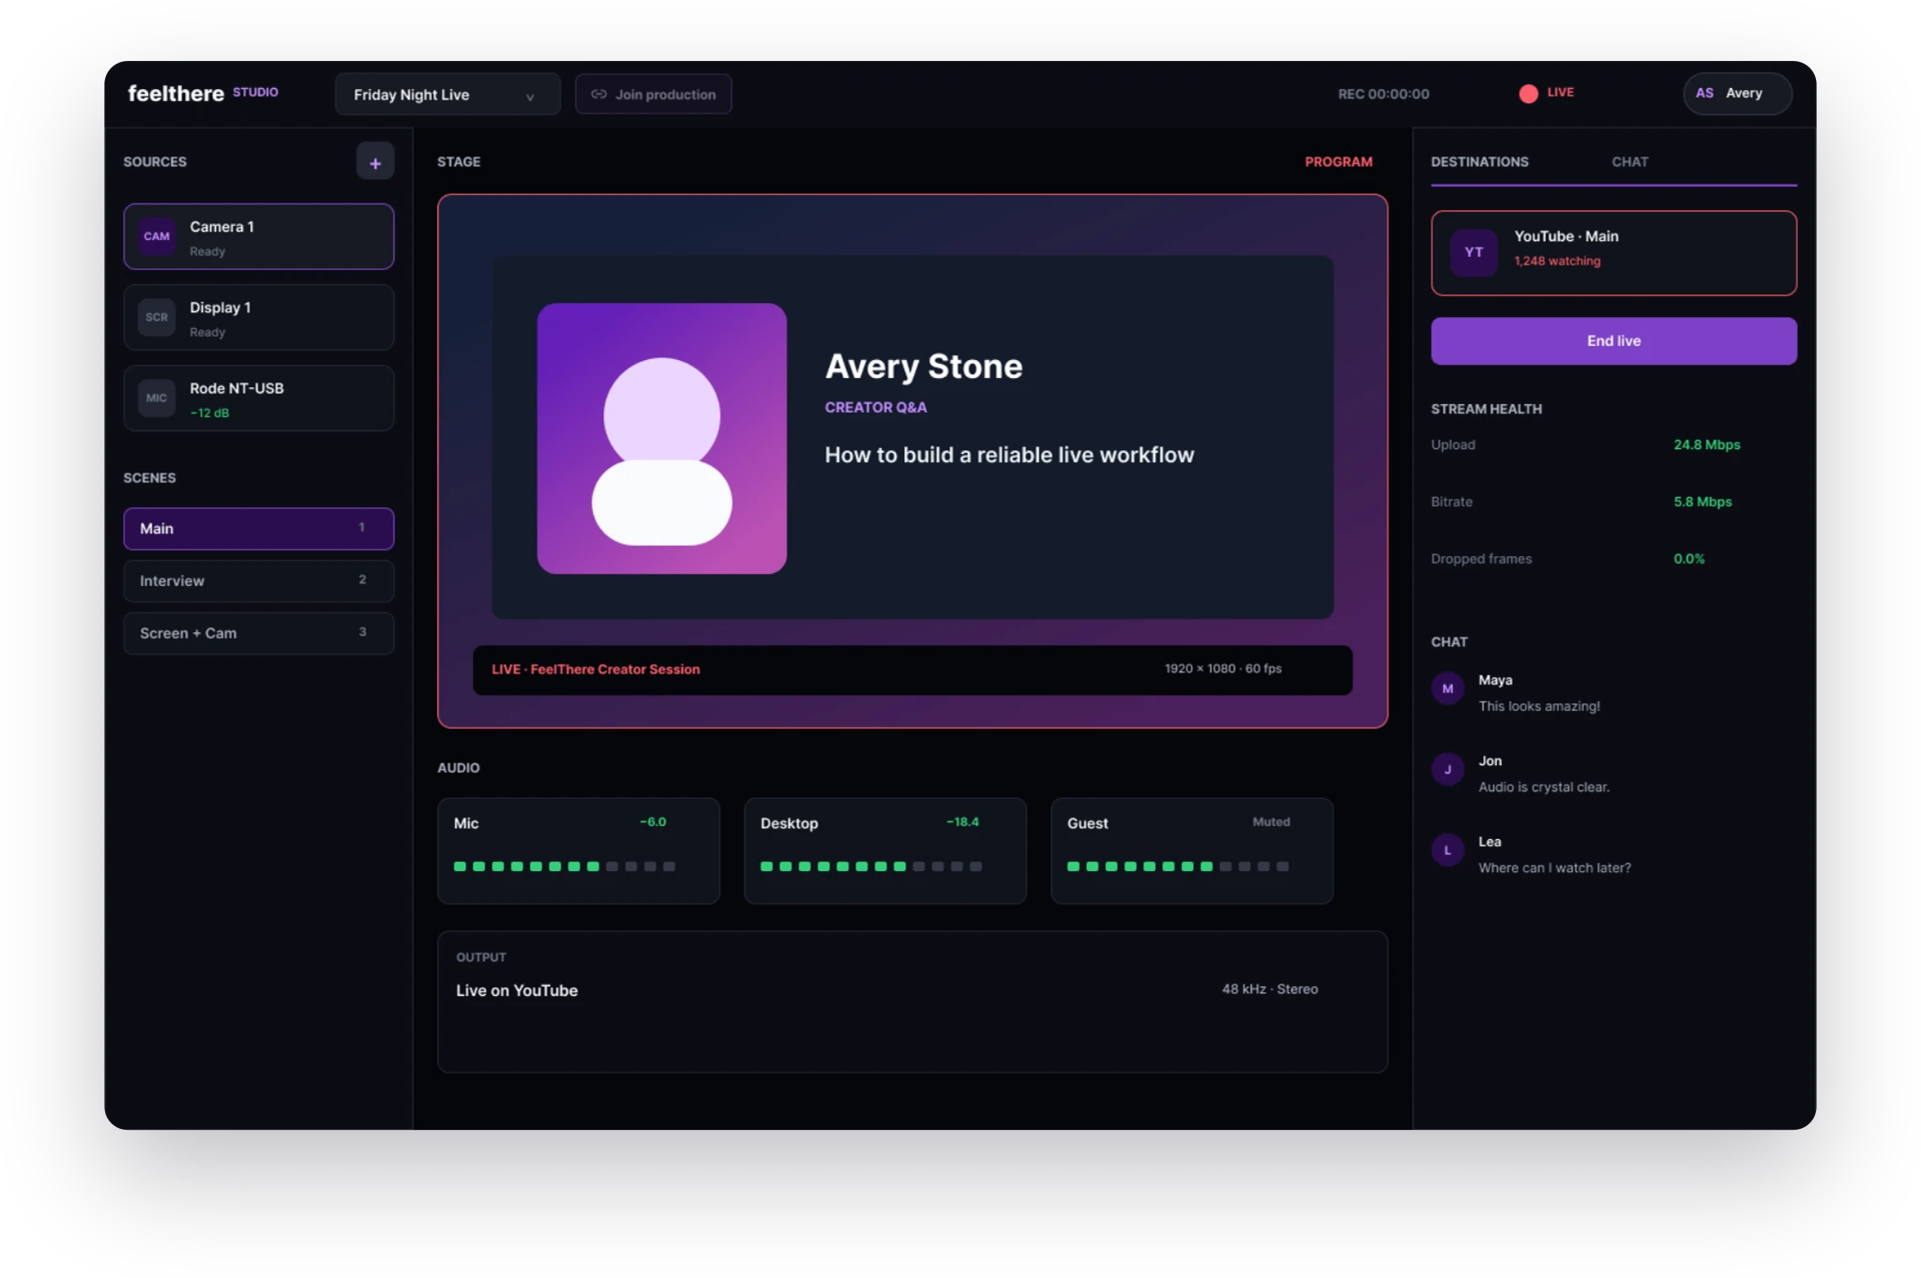1921x1278 pixels.
Task: Select the Screen + Cam scene
Action: click(259, 634)
